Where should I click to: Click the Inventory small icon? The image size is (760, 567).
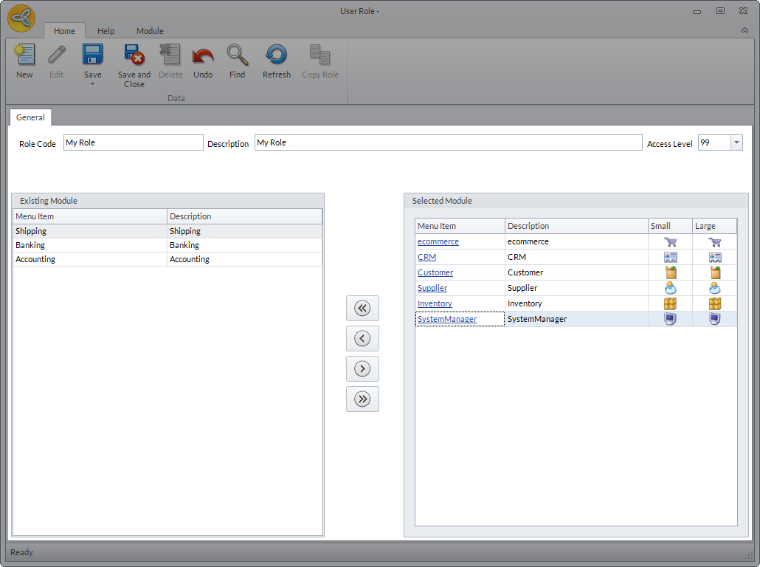[670, 304]
